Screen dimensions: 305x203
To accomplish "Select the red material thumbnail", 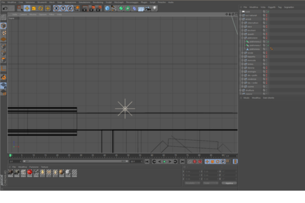I will [x=30, y=173].
